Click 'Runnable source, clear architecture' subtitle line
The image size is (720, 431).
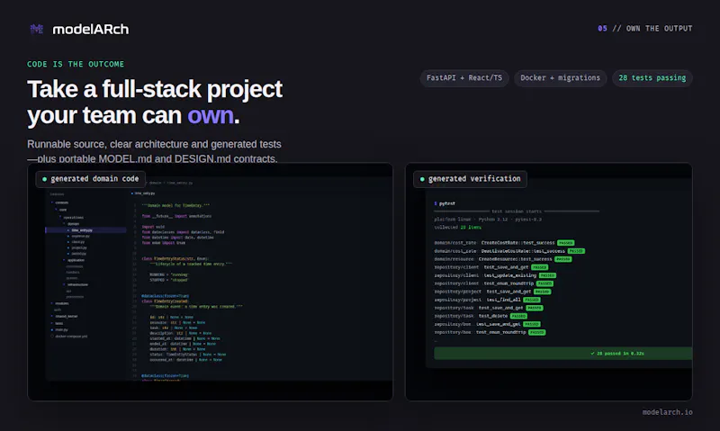154,144
